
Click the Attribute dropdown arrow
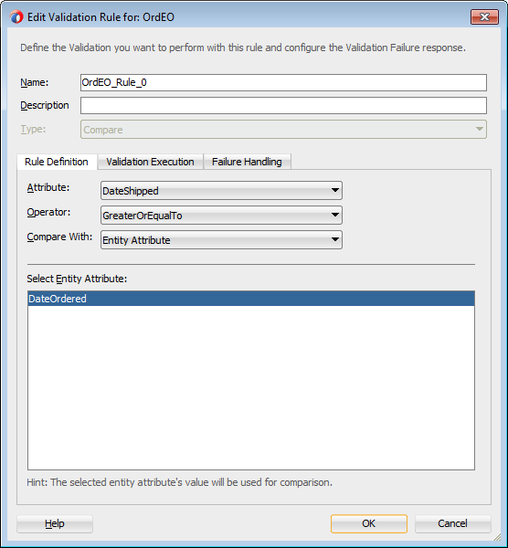(x=335, y=191)
